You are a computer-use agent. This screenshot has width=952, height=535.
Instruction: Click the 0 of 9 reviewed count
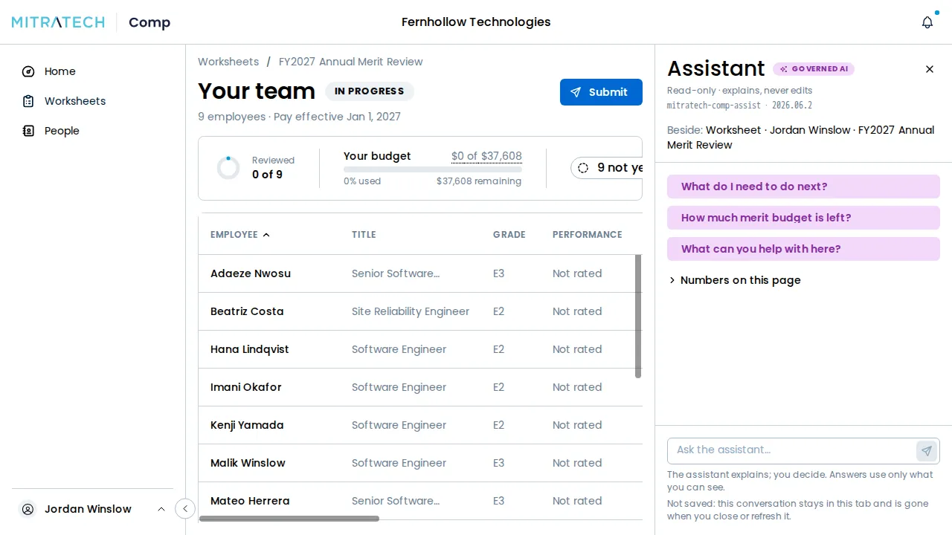pos(267,175)
